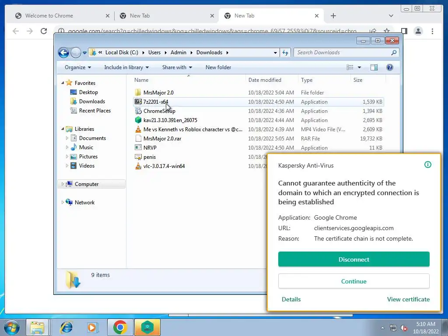The height and width of the screenshot is (336, 448).
Task: Click the search magnifier icon in Explorer
Action: (x=394, y=52)
